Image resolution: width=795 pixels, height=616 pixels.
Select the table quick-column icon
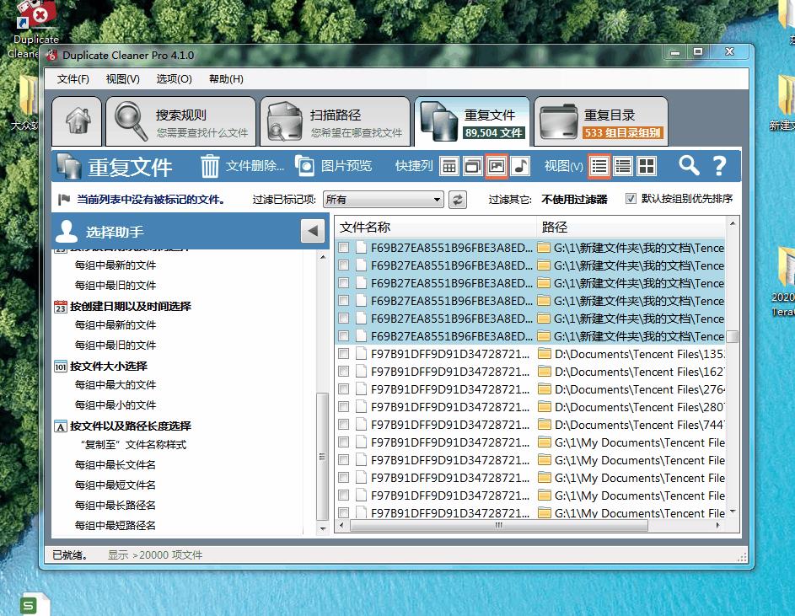[449, 166]
